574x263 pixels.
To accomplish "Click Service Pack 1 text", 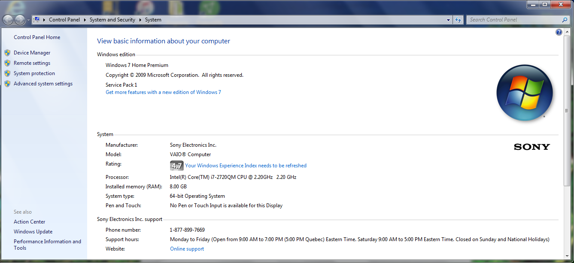I will (121, 85).
